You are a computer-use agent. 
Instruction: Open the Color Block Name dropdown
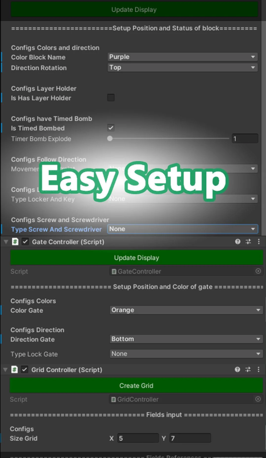tap(183, 57)
